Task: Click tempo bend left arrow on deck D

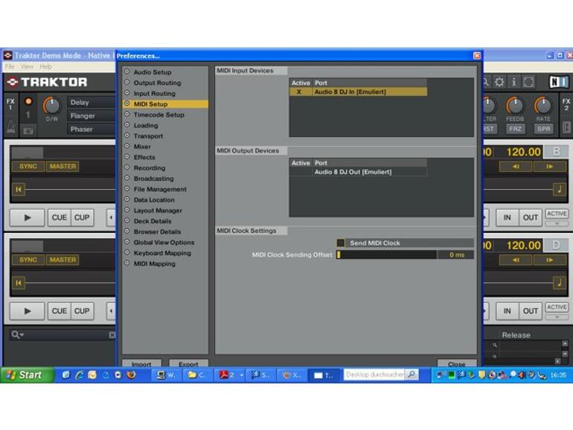Action: coord(516,260)
